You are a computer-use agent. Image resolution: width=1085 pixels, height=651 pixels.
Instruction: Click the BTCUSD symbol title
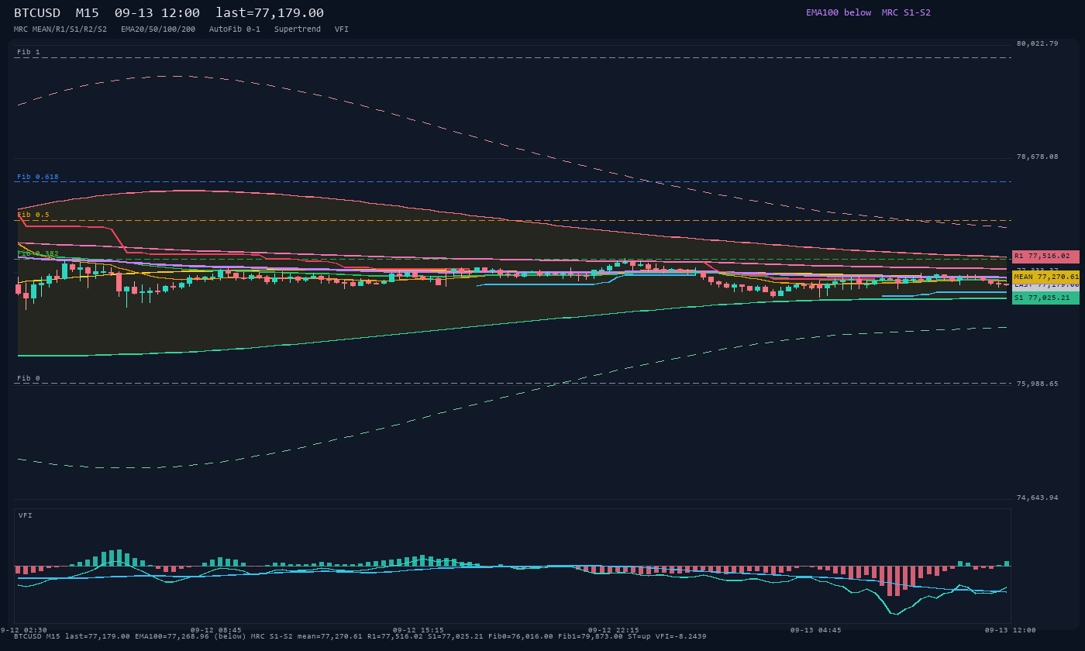[37, 12]
